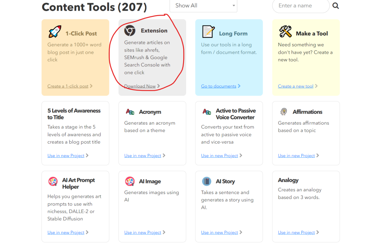The height and width of the screenshot is (247, 390).
Task: Click the Analogy heading
Action: pos(288,180)
